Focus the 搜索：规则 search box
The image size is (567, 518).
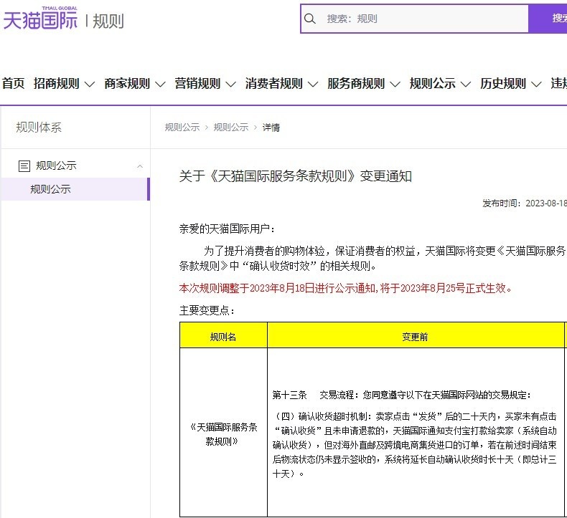414,19
